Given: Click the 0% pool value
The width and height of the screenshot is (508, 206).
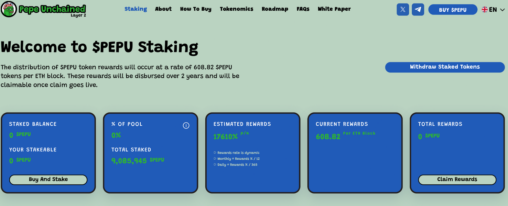Looking at the screenshot, I should tap(116, 135).
